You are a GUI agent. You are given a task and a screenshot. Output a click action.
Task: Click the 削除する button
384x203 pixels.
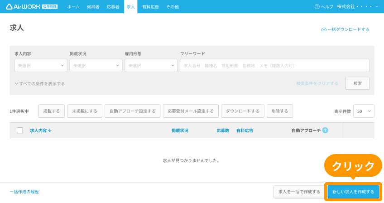[280, 111]
